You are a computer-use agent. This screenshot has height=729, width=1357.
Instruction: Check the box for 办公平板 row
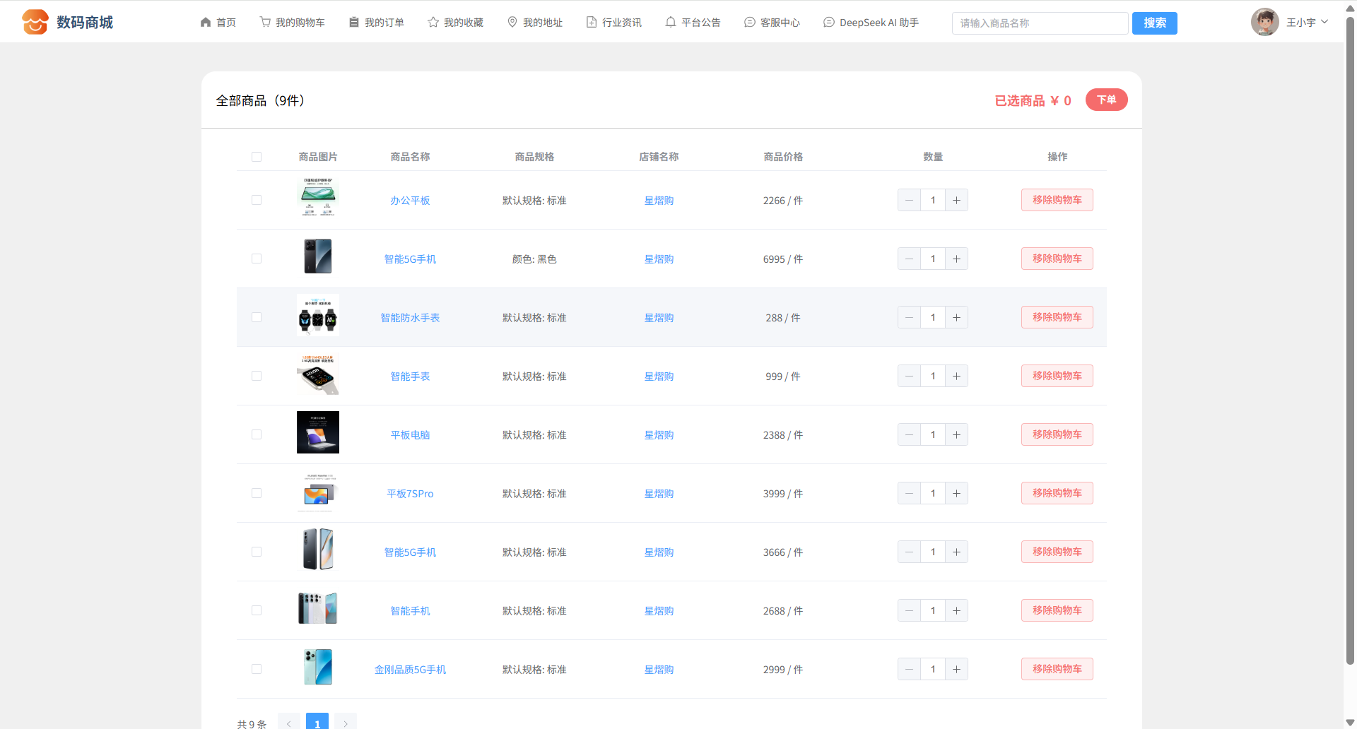(x=257, y=201)
